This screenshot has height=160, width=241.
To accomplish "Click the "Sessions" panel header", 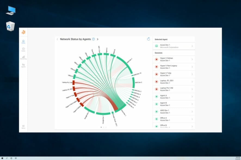I will pos(159,53).
